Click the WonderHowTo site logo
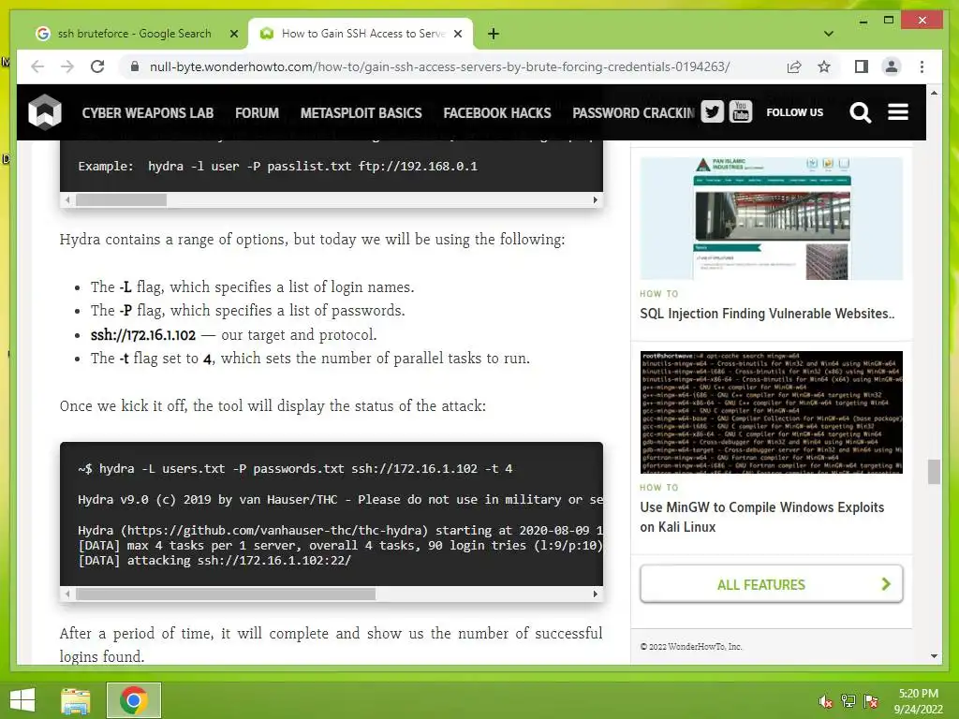Screen dimensions: 959x719 point(45,112)
